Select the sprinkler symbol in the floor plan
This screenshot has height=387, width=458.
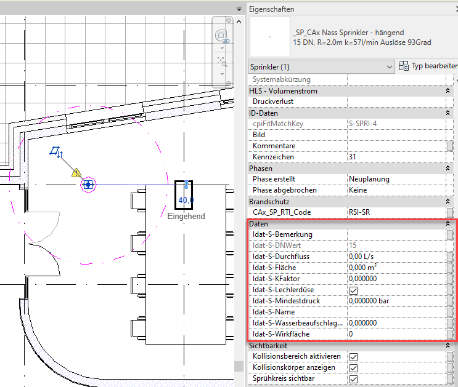click(x=89, y=184)
